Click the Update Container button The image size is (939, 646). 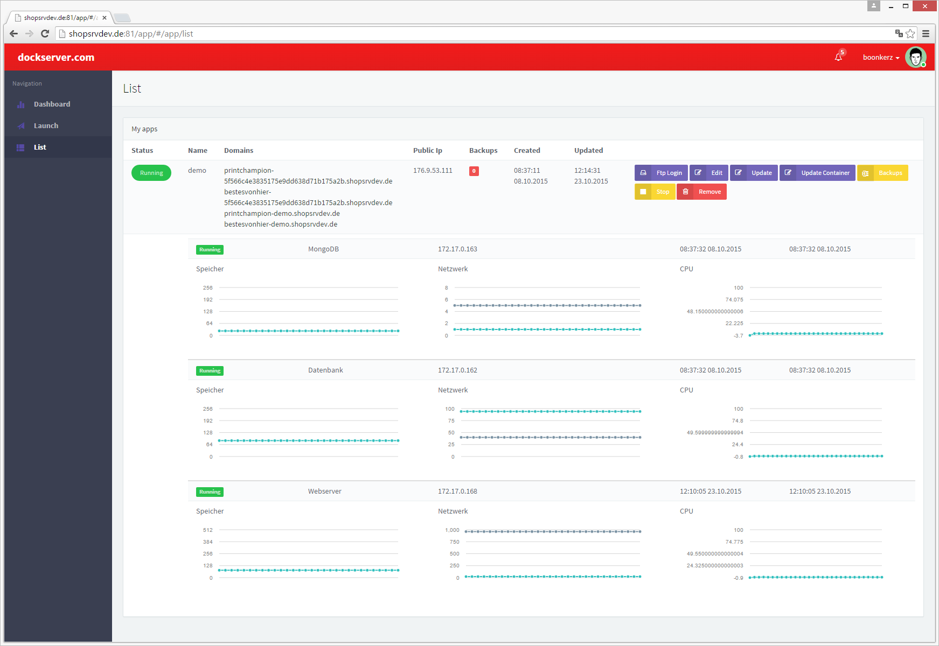(x=817, y=173)
